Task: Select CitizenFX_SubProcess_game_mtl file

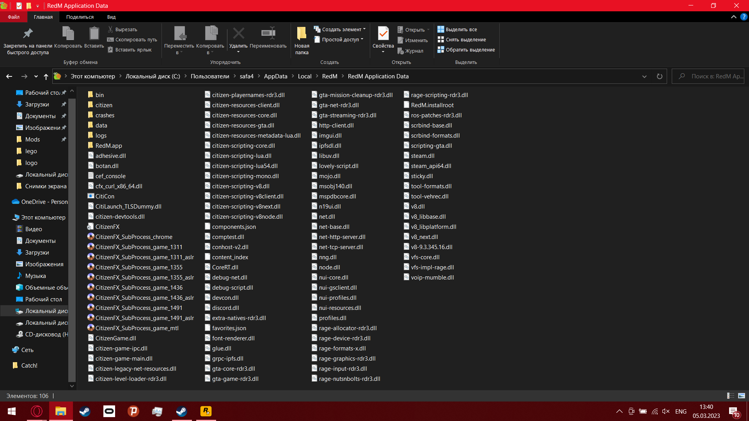Action: [133, 328]
